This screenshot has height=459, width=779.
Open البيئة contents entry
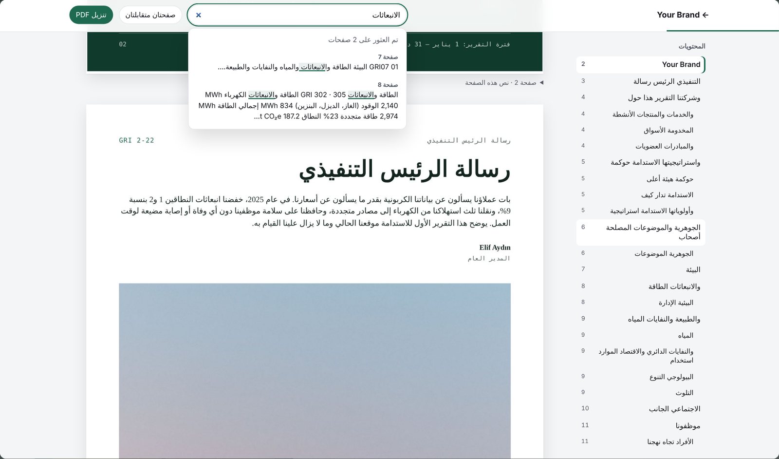pyautogui.click(x=640, y=269)
